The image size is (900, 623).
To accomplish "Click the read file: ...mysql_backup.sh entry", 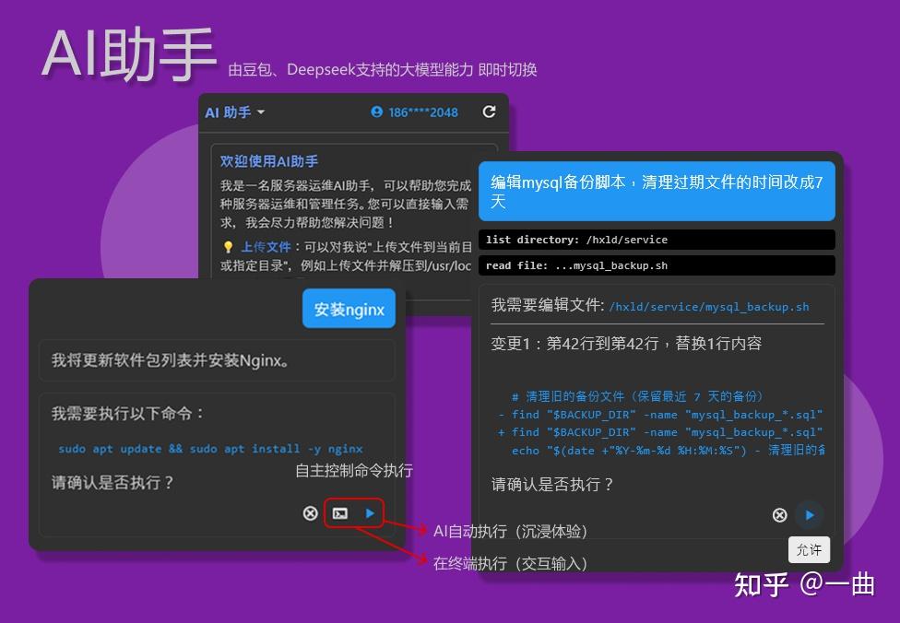I will tap(657, 265).
